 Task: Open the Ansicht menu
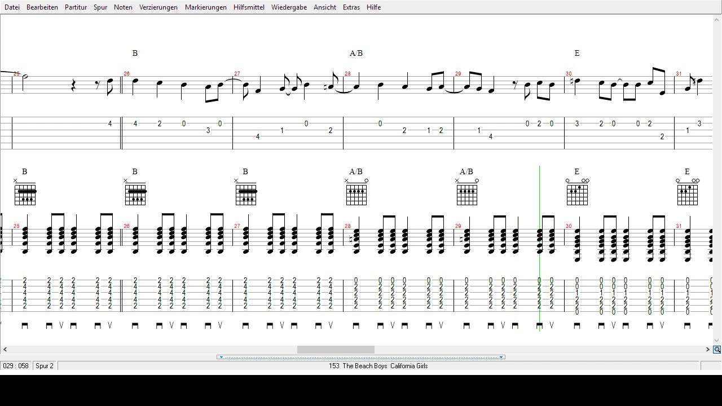325,7
